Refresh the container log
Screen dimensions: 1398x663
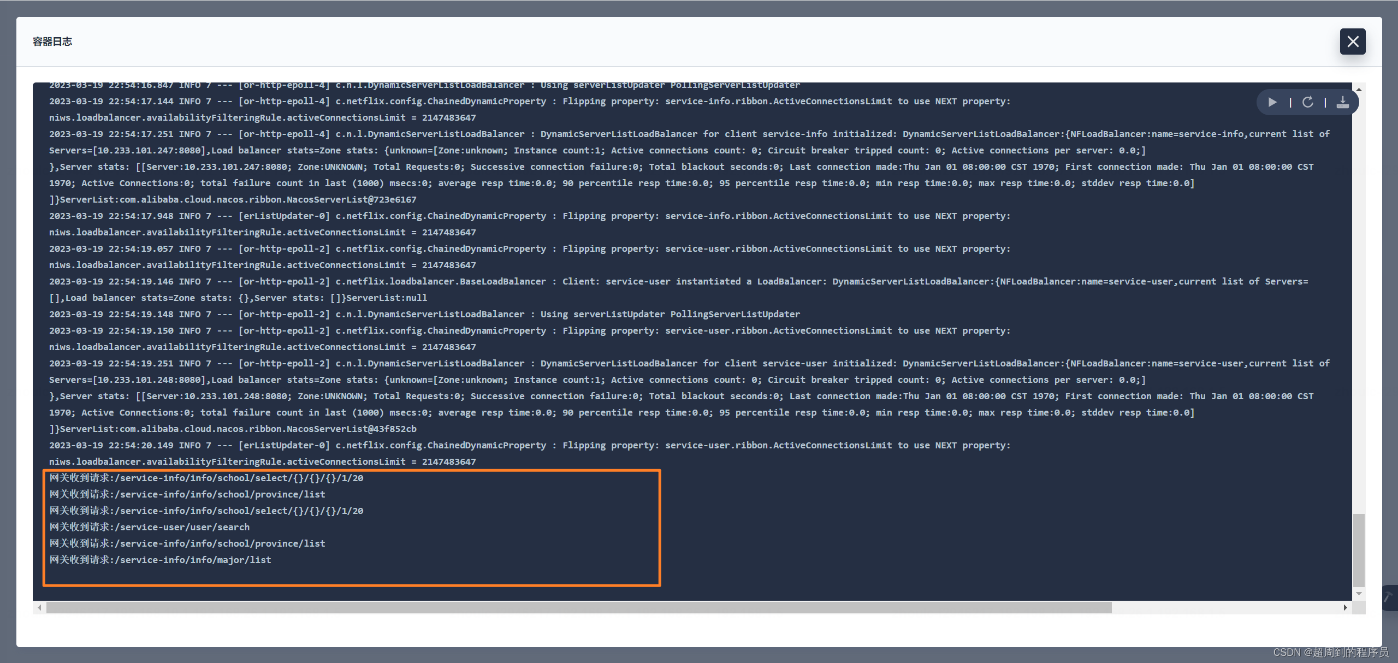tap(1307, 102)
